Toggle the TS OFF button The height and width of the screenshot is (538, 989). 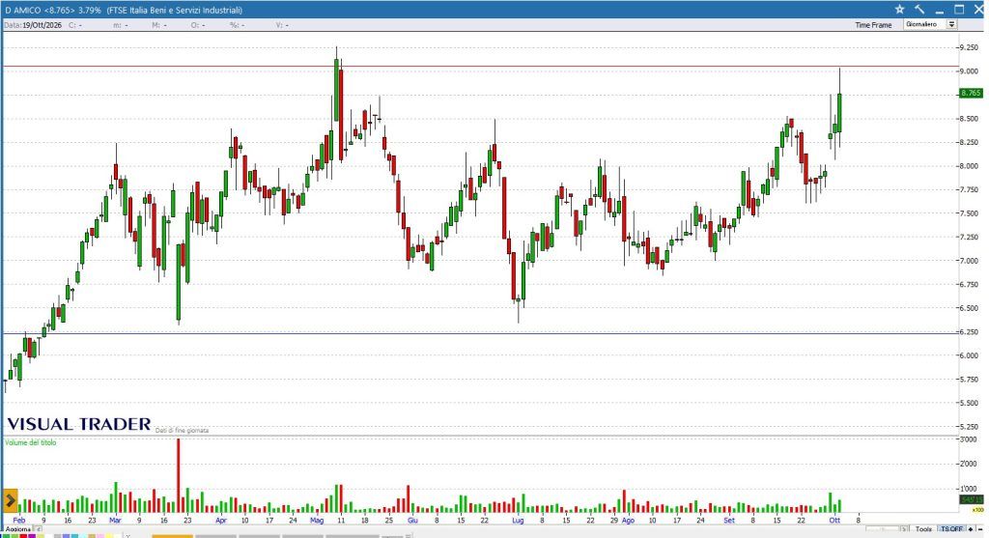[x=951, y=529]
